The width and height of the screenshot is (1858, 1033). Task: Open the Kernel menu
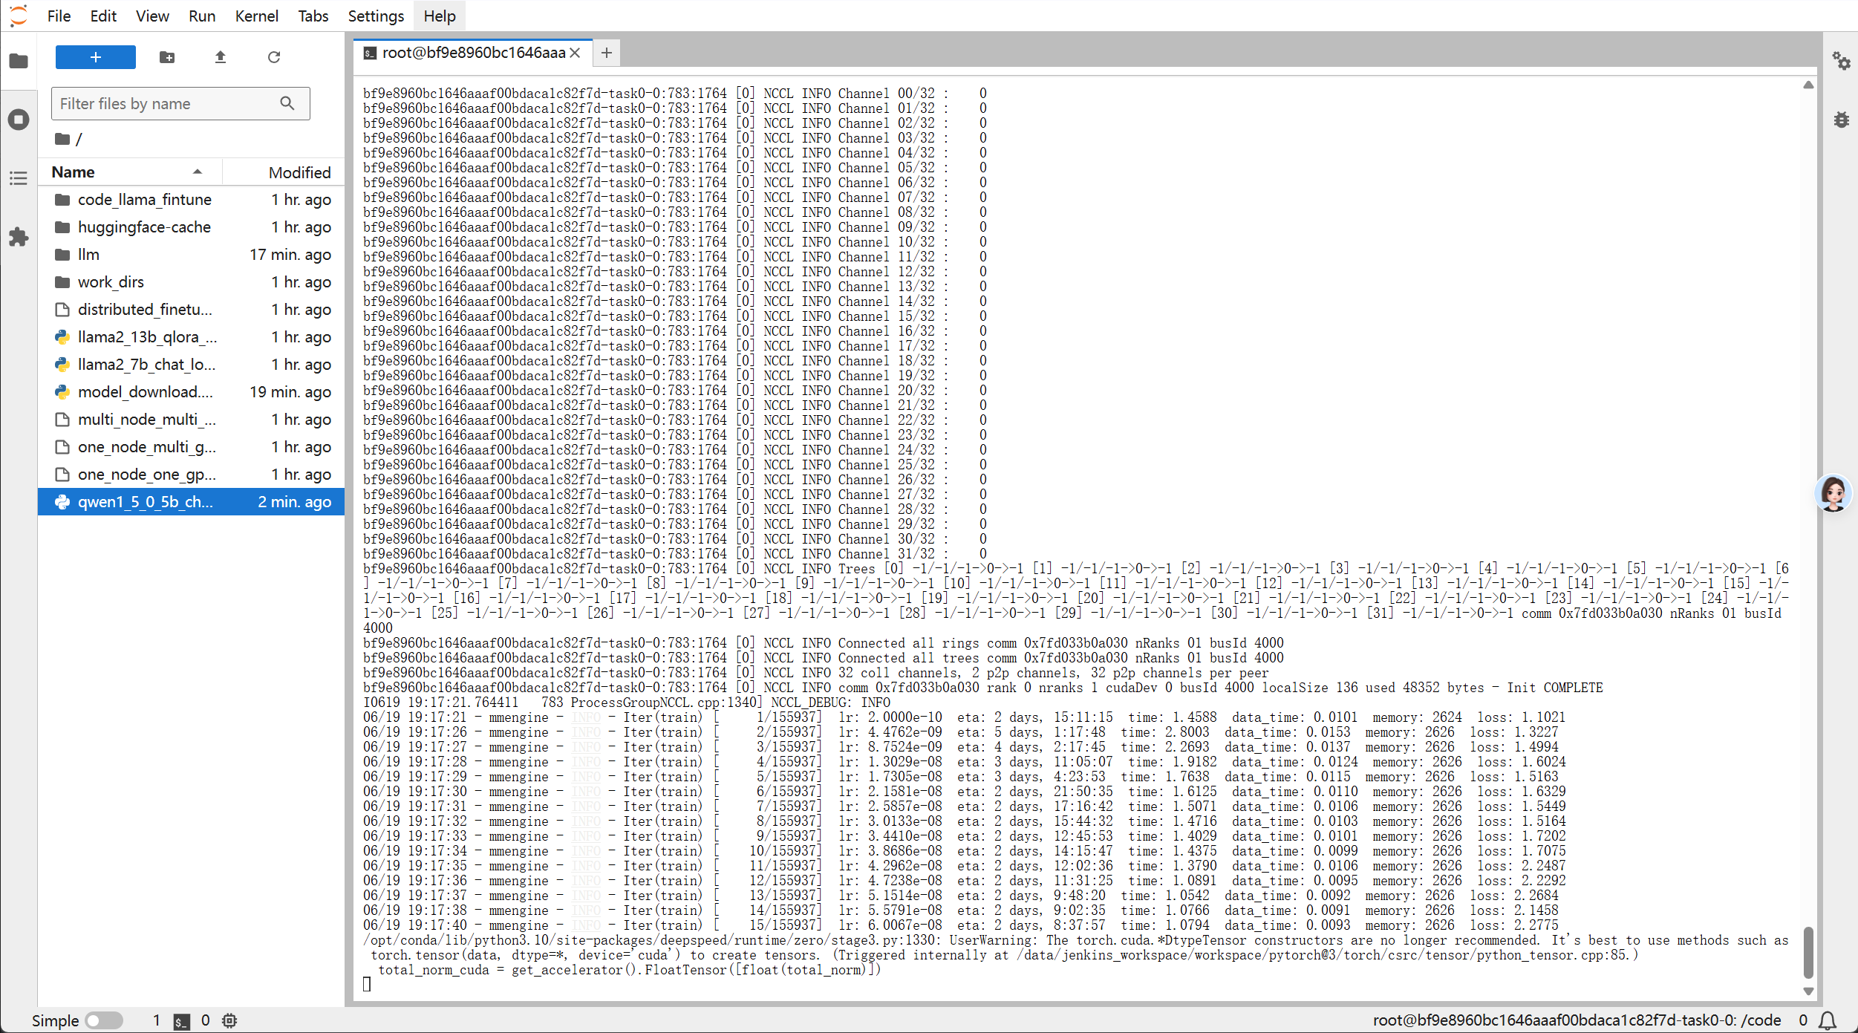(256, 16)
